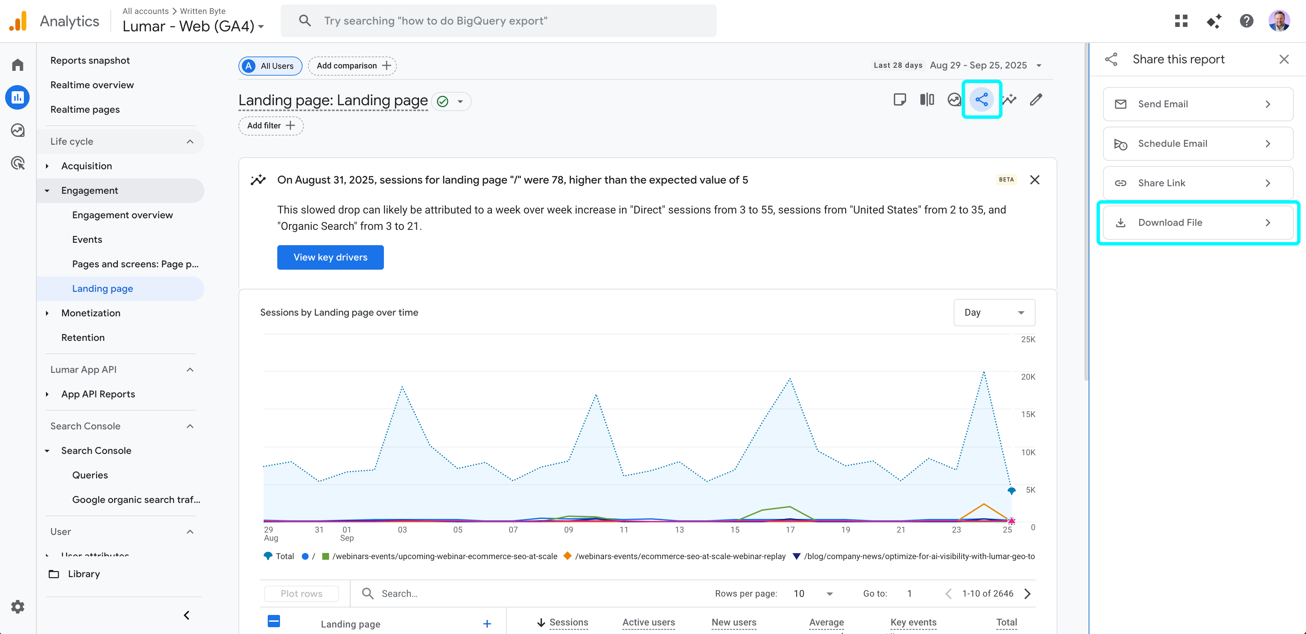Collapse the Search Console section
1306x634 pixels.
[x=190, y=426]
